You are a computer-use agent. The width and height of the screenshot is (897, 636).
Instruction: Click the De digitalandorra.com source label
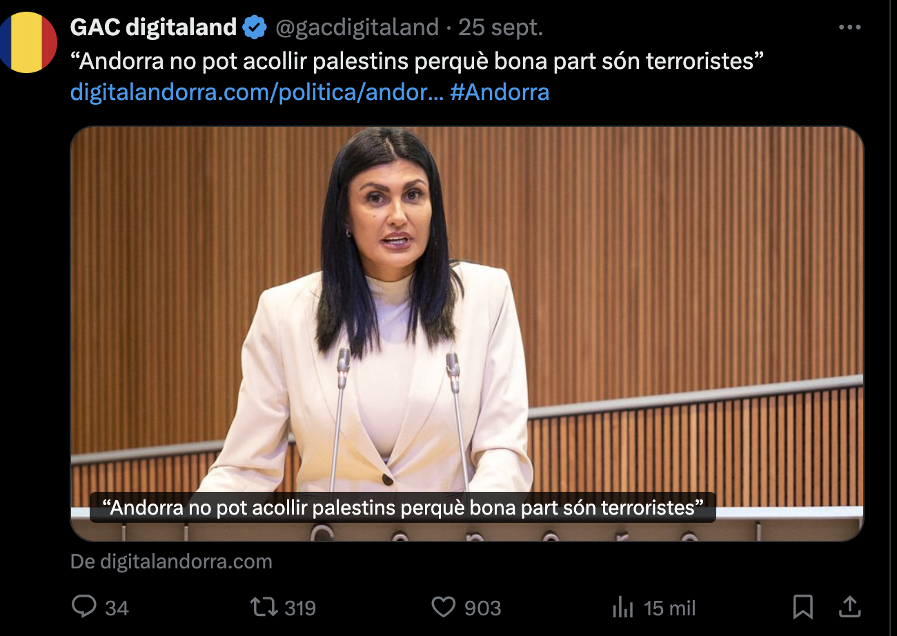click(x=171, y=562)
